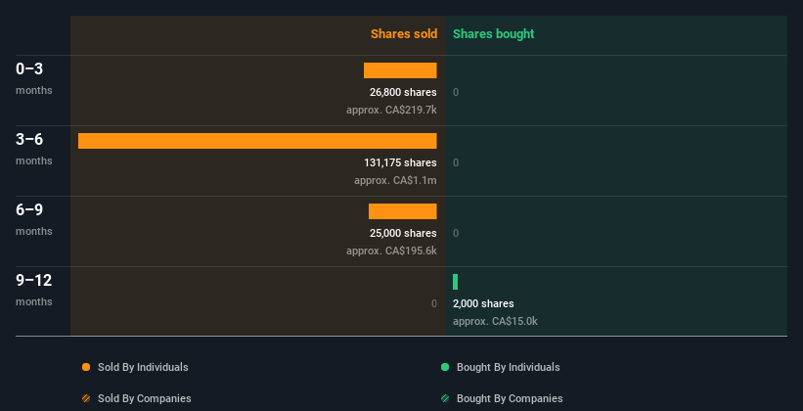The width and height of the screenshot is (803, 411).
Task: Click the Sold By Companies legend label
Action: (145, 398)
